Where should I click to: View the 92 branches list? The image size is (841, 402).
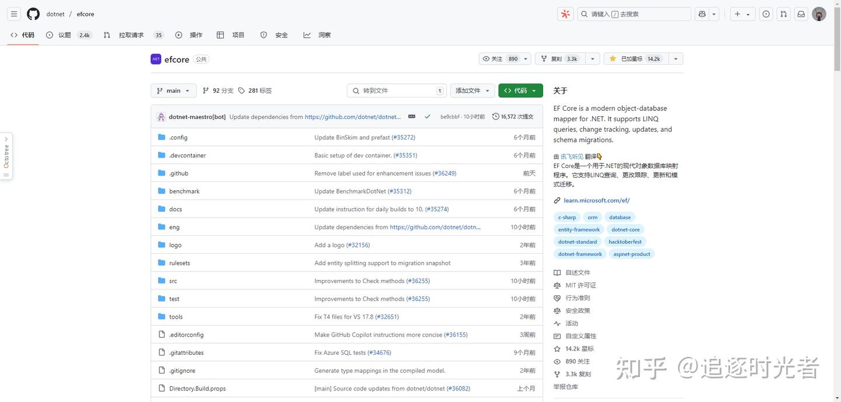pos(218,90)
